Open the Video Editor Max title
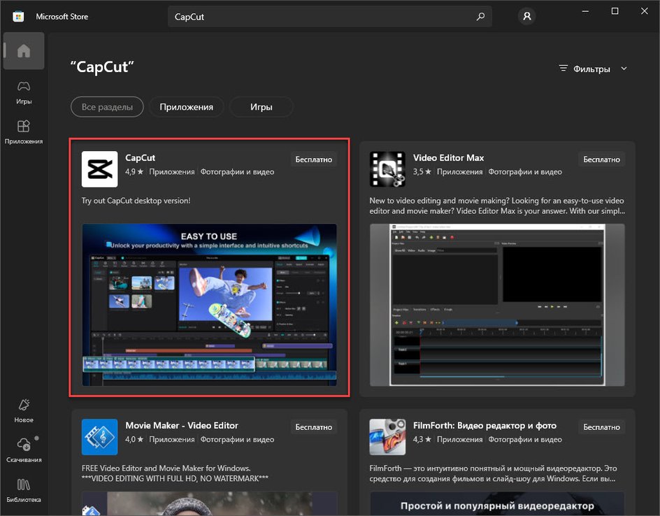Viewport: 660px width, 516px height. (448, 158)
